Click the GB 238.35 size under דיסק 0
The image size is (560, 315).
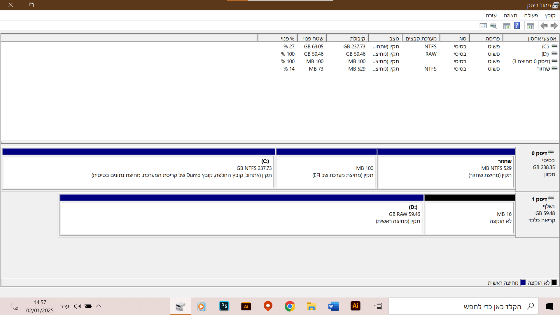click(x=544, y=167)
